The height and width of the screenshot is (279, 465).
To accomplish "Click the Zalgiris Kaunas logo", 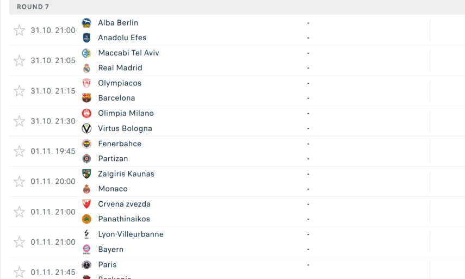I will (86, 174).
